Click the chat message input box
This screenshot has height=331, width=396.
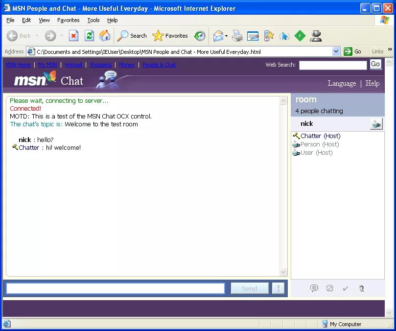[x=116, y=288]
